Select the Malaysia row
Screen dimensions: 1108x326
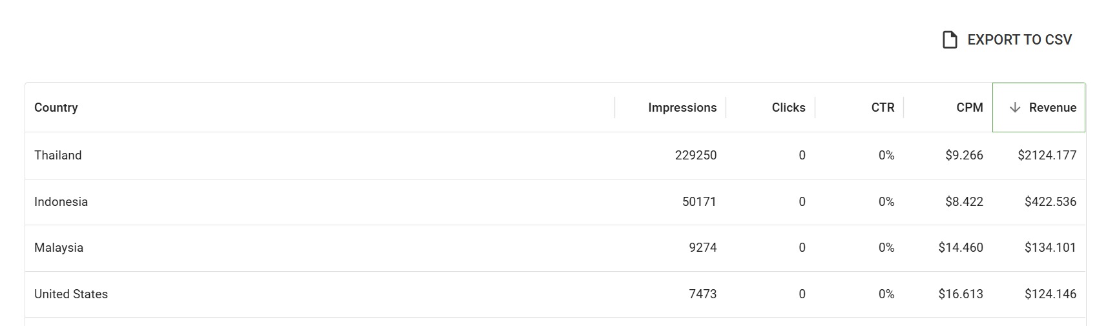point(556,248)
